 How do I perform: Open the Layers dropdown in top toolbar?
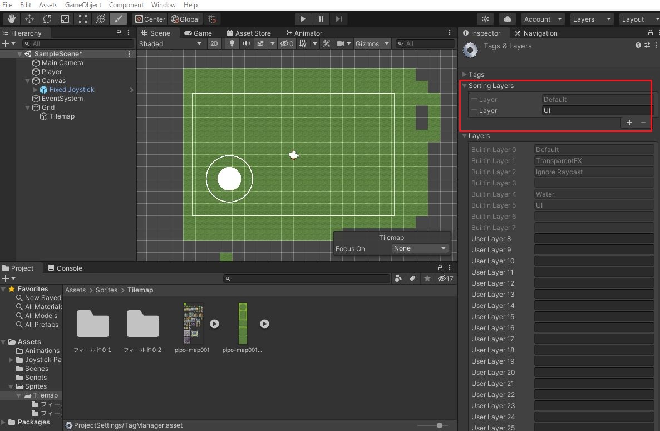[592, 19]
